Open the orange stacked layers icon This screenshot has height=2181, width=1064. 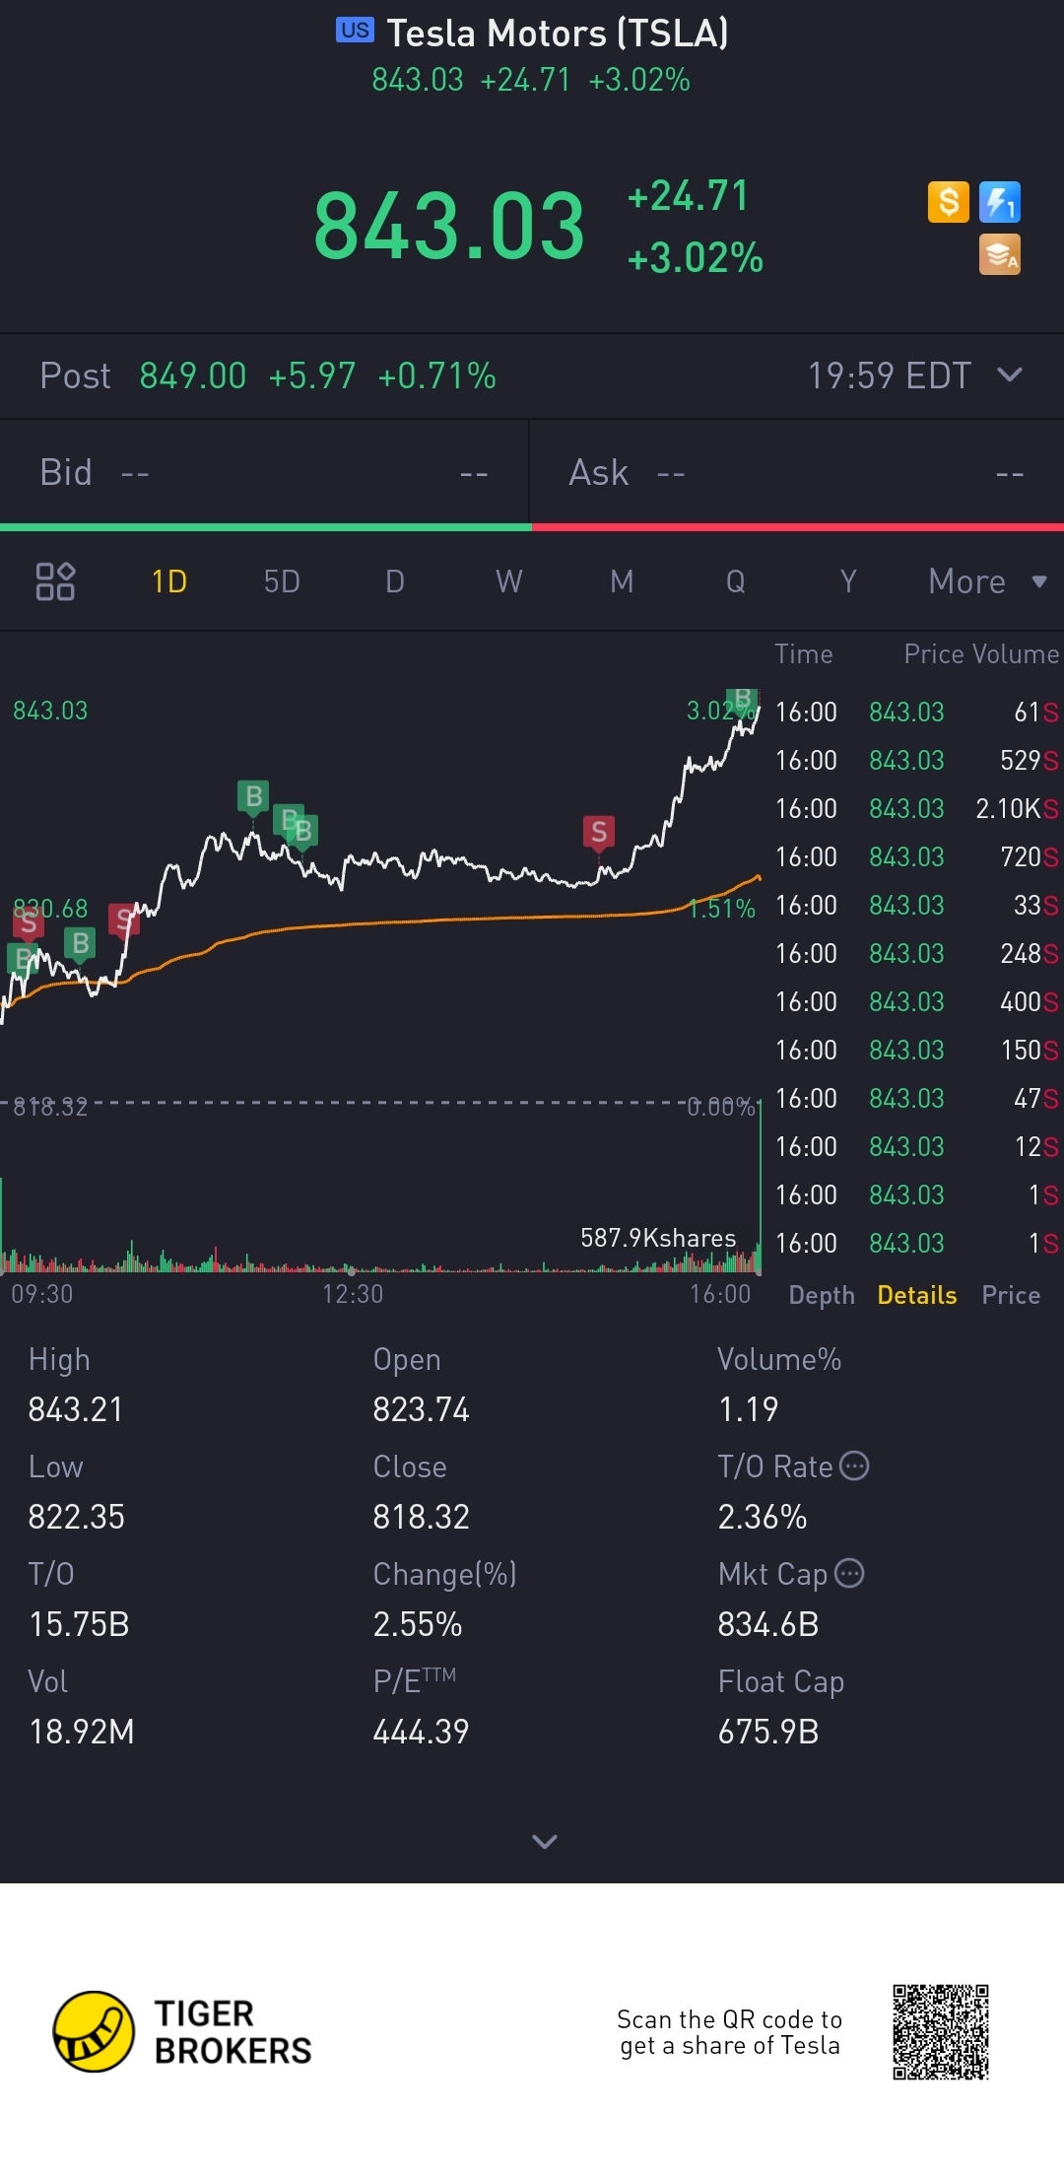(x=1000, y=254)
